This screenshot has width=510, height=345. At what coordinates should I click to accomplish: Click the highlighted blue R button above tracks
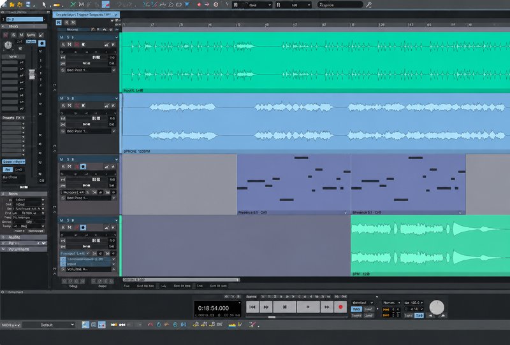coord(59,22)
